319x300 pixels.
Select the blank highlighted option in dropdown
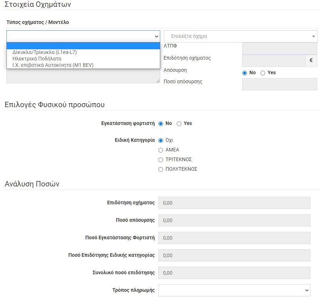tap(83, 46)
